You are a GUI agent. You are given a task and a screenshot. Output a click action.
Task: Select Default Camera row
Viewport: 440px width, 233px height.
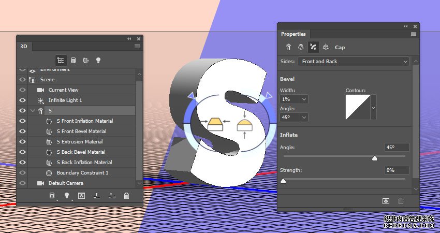click(x=81, y=183)
